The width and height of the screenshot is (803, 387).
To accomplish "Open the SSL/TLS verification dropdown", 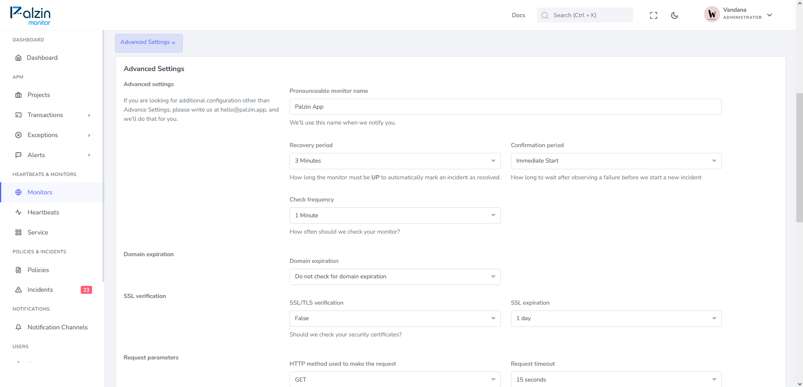I will point(395,318).
